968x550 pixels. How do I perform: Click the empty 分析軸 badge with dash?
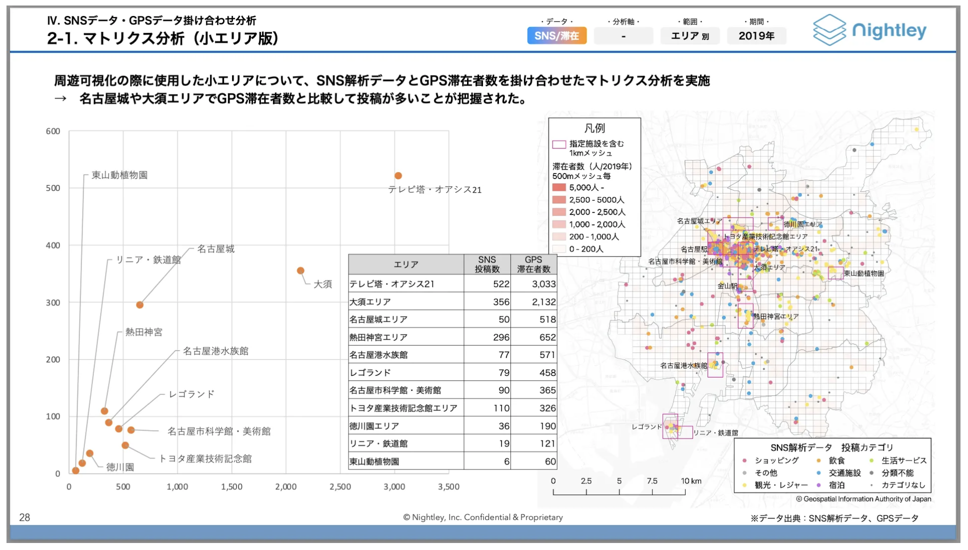tap(623, 36)
